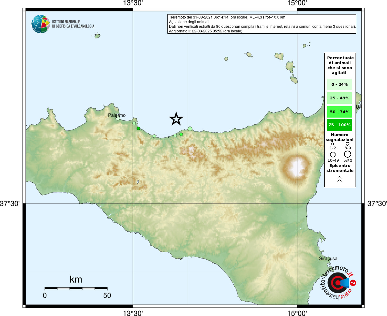
Task: Click the 10-49 reports legend circle
Action: (333, 155)
